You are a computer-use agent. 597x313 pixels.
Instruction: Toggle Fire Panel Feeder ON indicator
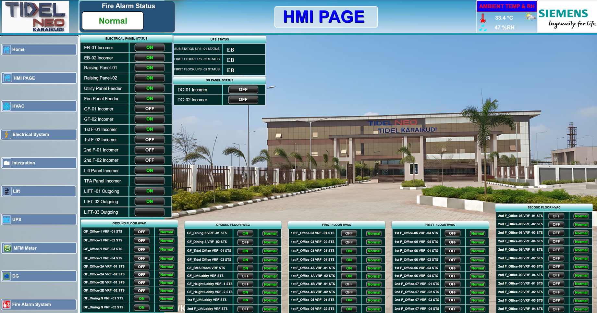(x=150, y=98)
